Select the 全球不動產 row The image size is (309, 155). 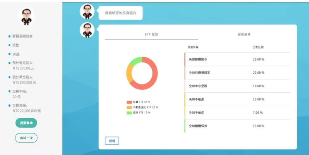(x=238, y=113)
